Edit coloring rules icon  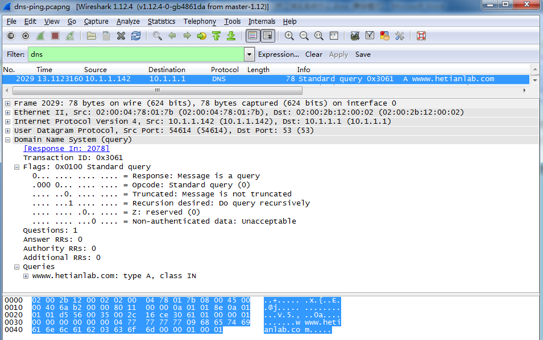click(385, 36)
